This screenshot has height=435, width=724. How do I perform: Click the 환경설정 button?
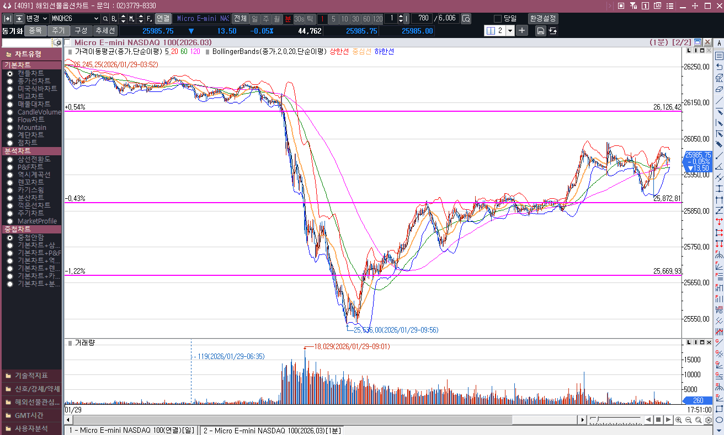tap(543, 19)
